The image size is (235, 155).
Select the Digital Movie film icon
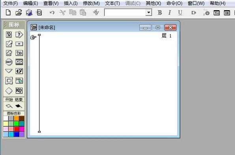[x=19, y=62]
